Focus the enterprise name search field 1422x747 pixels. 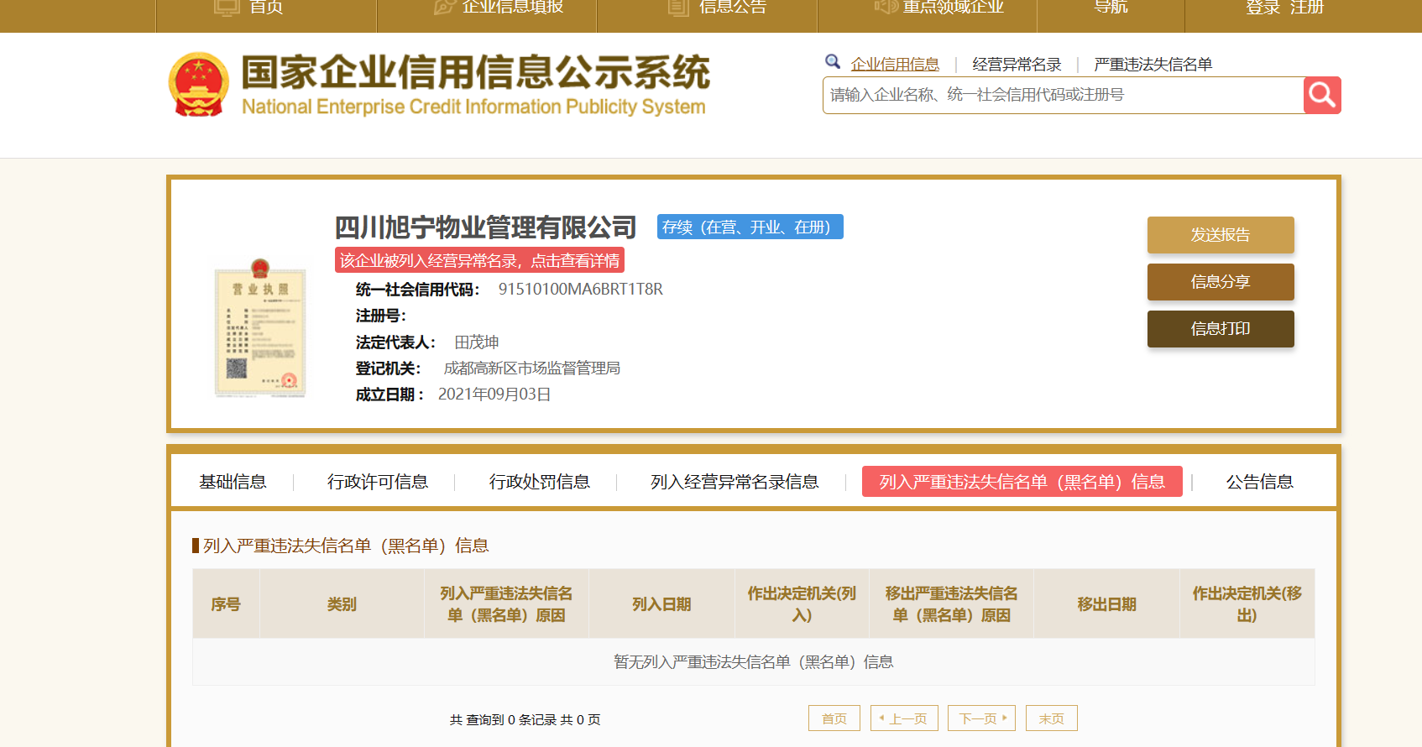coord(1063,95)
